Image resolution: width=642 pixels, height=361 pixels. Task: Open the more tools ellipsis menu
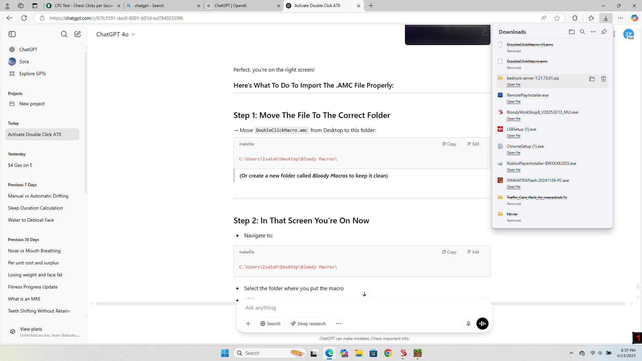click(x=338, y=324)
